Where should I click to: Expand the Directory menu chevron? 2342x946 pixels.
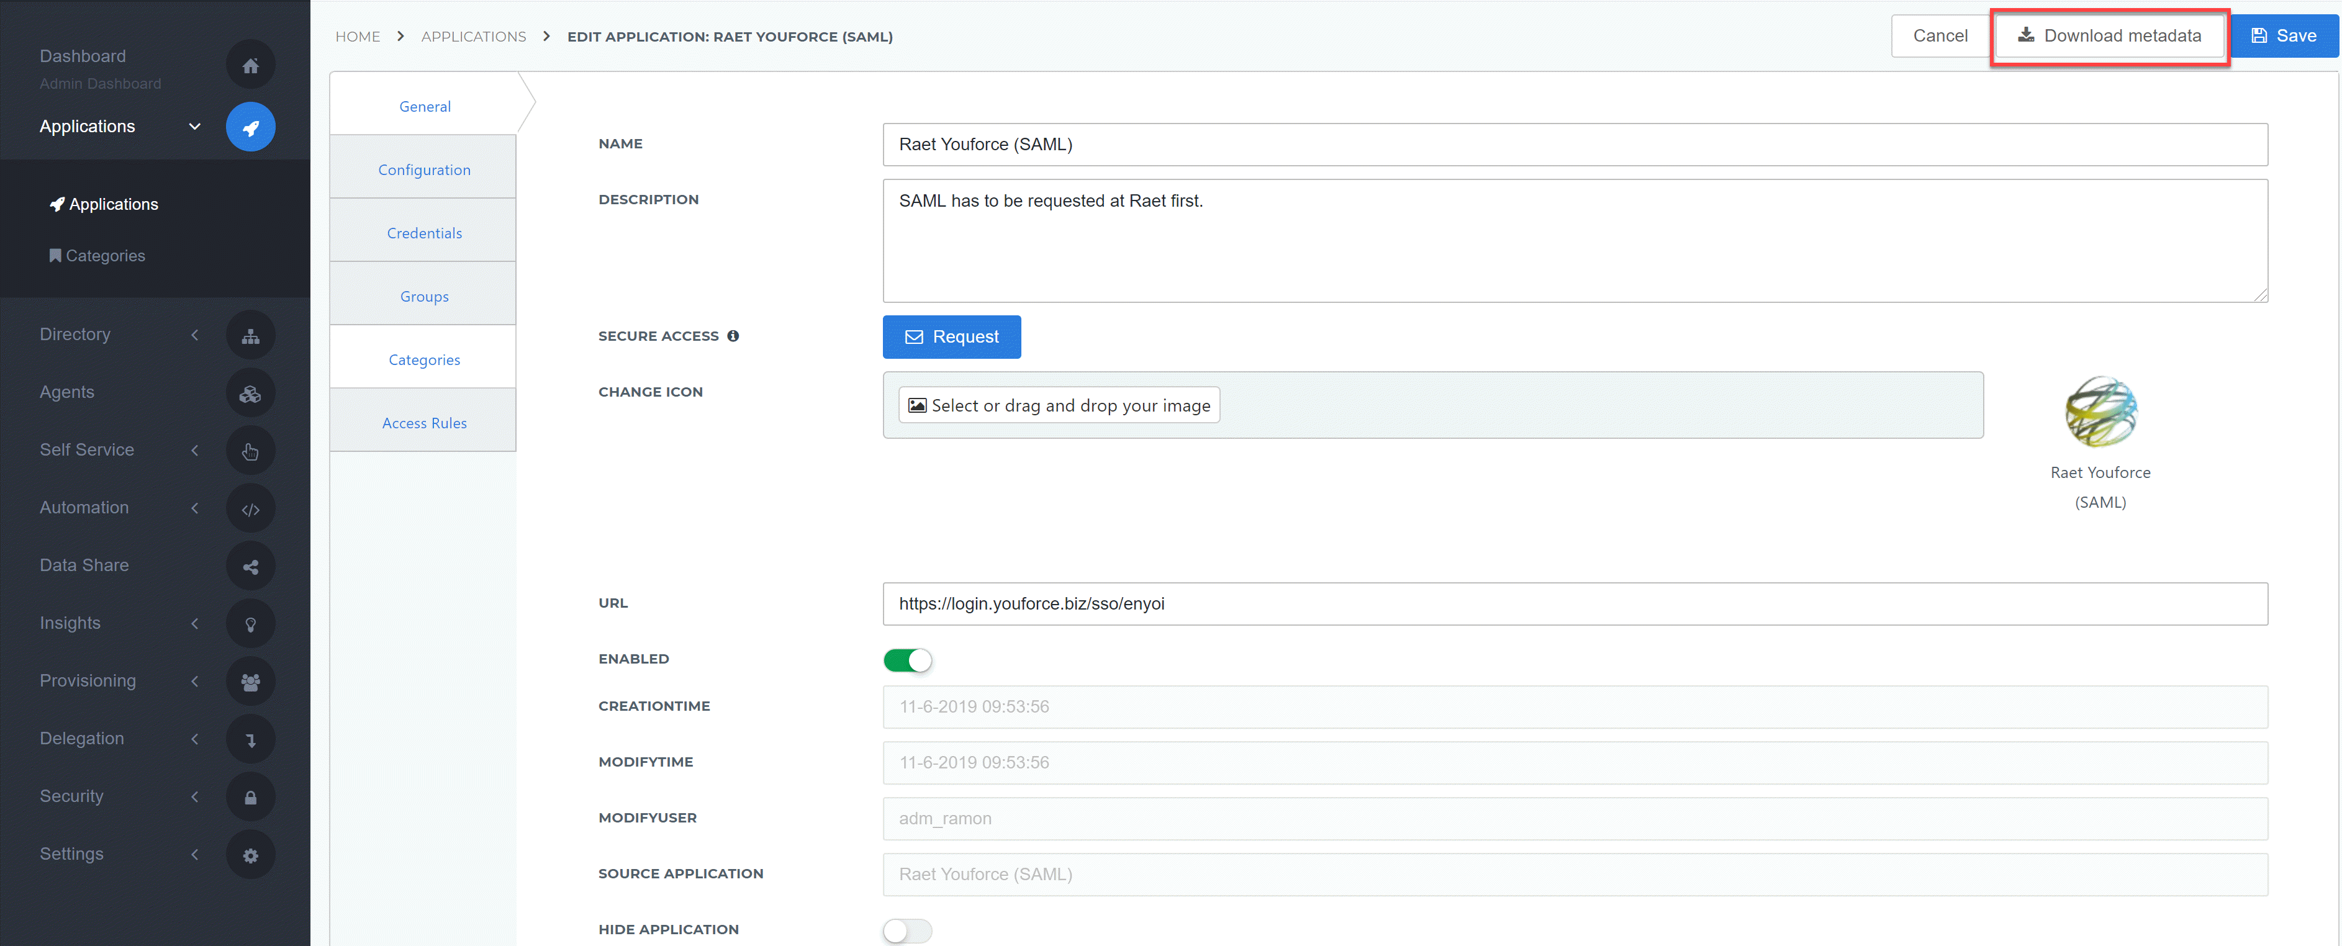[x=194, y=335]
